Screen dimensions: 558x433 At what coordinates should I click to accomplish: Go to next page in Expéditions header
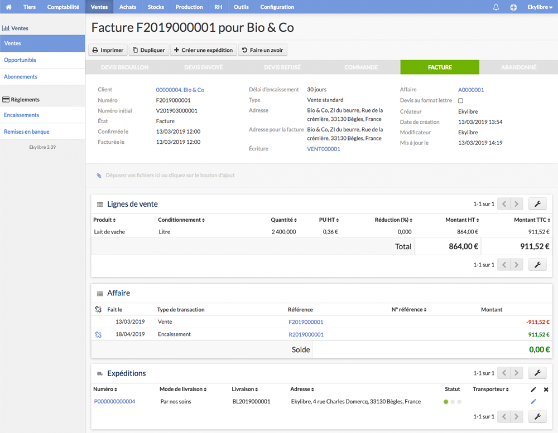point(517,373)
